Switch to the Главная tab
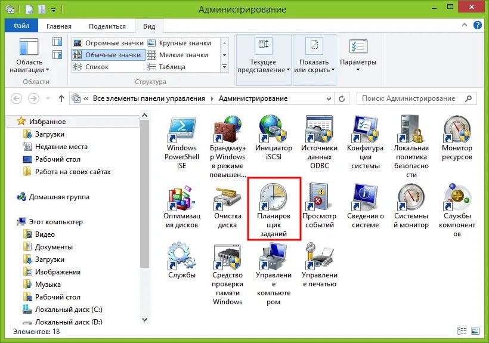This screenshot has height=343, width=489. (59, 26)
